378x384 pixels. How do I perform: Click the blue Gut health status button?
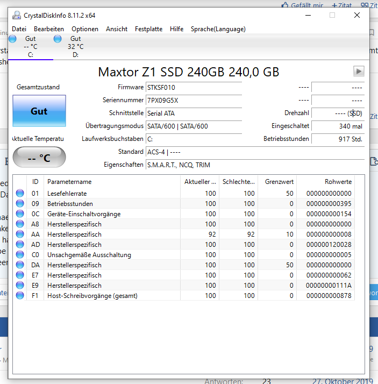pyautogui.click(x=39, y=111)
